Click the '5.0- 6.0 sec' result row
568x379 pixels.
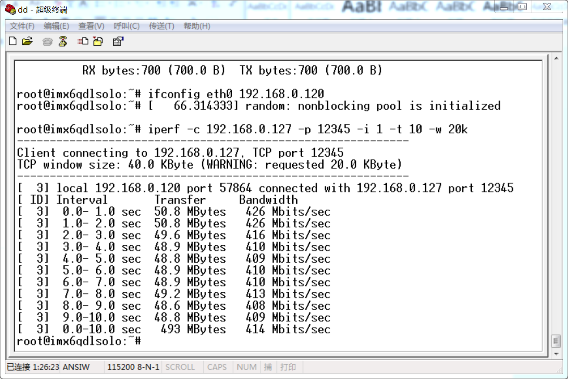174,271
